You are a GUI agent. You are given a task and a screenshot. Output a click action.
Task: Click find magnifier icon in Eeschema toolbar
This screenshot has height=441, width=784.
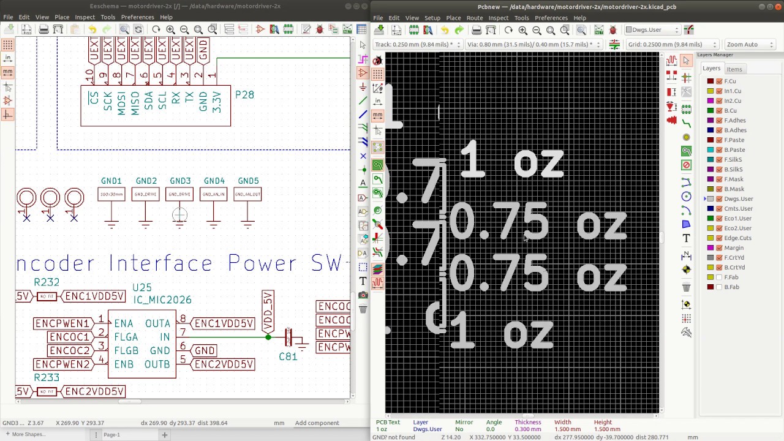[x=124, y=29]
